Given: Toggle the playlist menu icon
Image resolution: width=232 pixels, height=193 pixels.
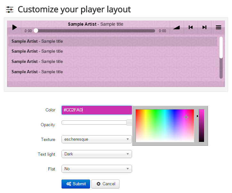Looking at the screenshot, I should 219,28.
